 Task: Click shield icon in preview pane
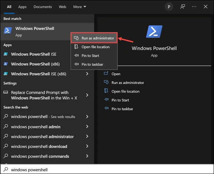click(x=106, y=82)
